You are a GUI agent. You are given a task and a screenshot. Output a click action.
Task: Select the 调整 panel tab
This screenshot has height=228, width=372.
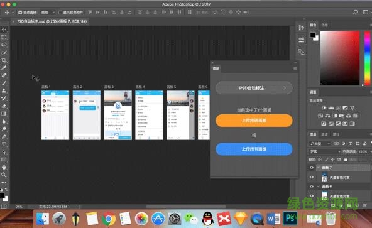313,92
